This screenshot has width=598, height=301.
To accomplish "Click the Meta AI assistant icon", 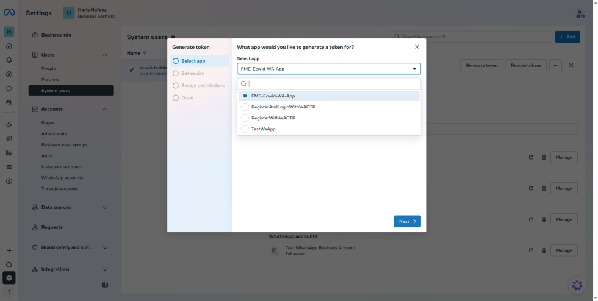I will 577,285.
